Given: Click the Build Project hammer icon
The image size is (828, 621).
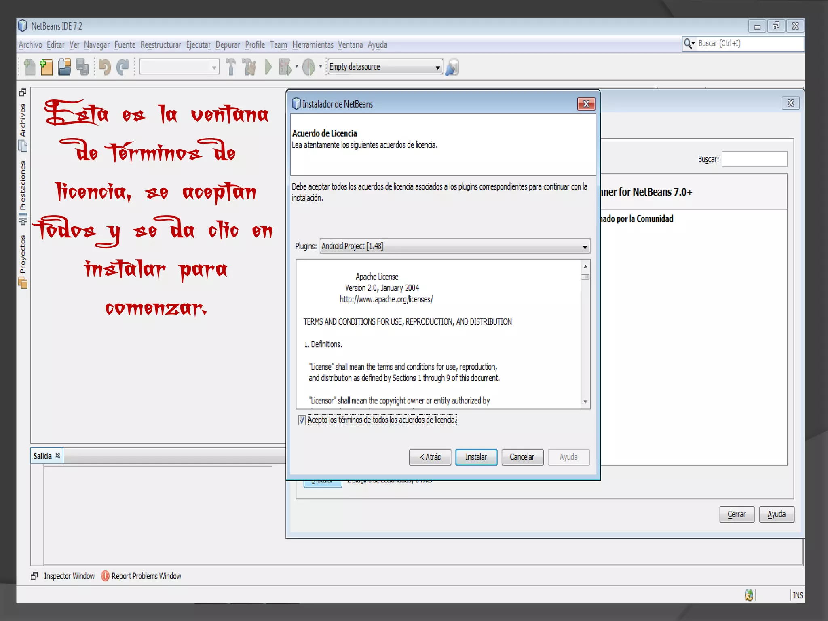Looking at the screenshot, I should point(231,67).
